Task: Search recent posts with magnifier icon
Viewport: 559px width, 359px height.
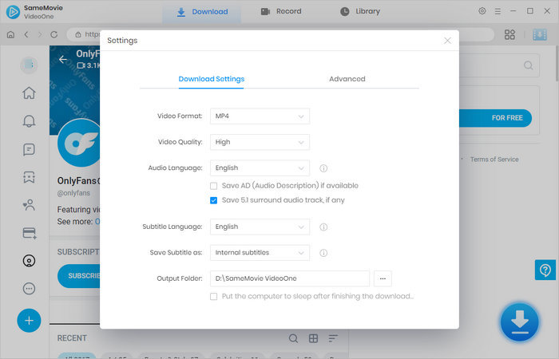Action: point(293,338)
